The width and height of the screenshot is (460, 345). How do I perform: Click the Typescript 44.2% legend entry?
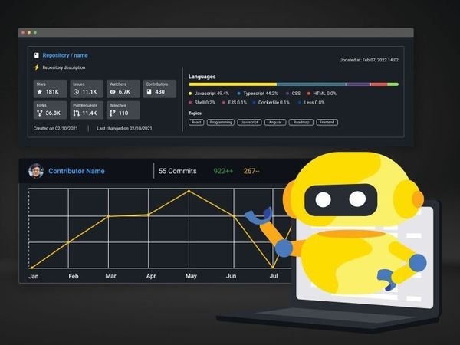click(x=258, y=94)
